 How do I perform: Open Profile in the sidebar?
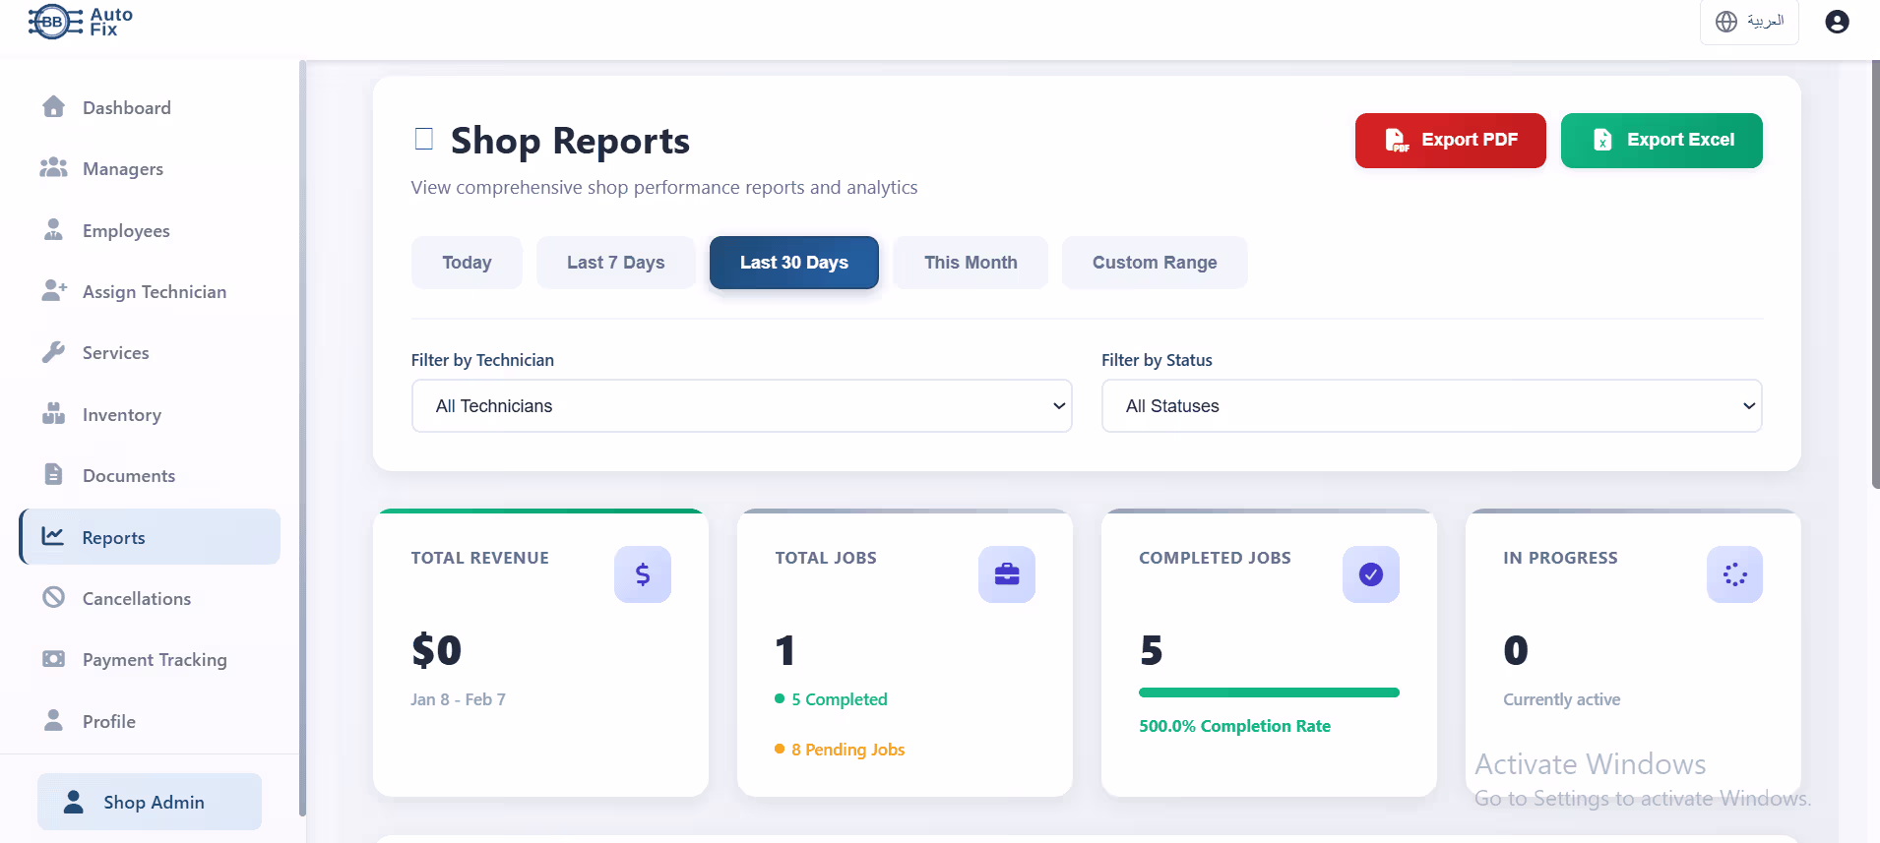tap(150, 721)
